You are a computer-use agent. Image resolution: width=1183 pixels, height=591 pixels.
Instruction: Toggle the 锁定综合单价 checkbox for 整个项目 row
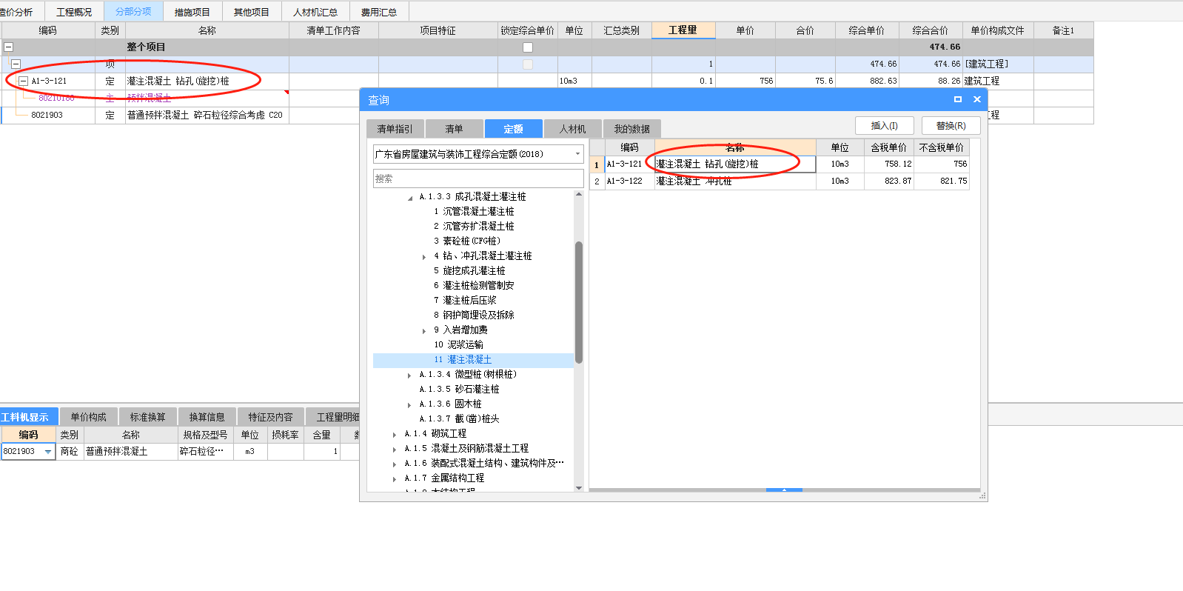pos(528,47)
